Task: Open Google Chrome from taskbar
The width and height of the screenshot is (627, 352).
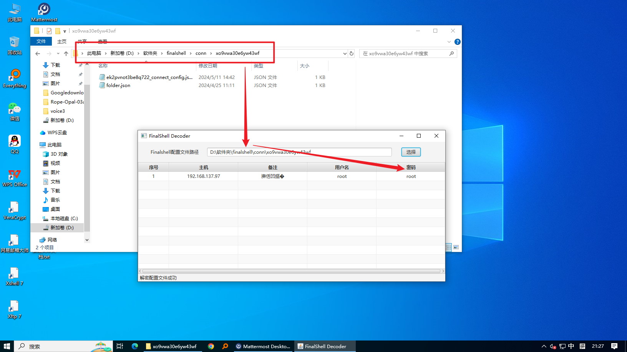Action: [211, 346]
